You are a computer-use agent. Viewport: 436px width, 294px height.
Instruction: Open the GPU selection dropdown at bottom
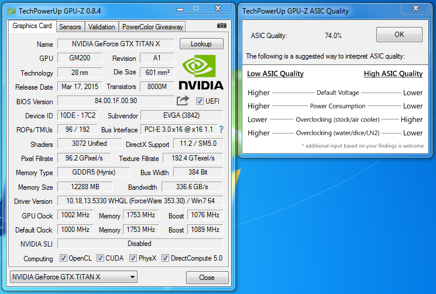point(74,277)
